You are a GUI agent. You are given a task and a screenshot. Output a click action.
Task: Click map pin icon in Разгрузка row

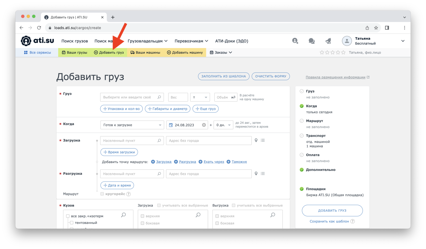[x=256, y=174]
